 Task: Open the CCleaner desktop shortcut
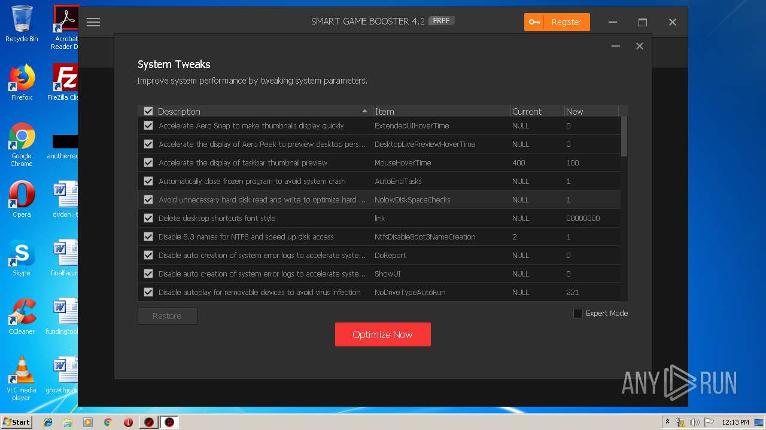22,317
